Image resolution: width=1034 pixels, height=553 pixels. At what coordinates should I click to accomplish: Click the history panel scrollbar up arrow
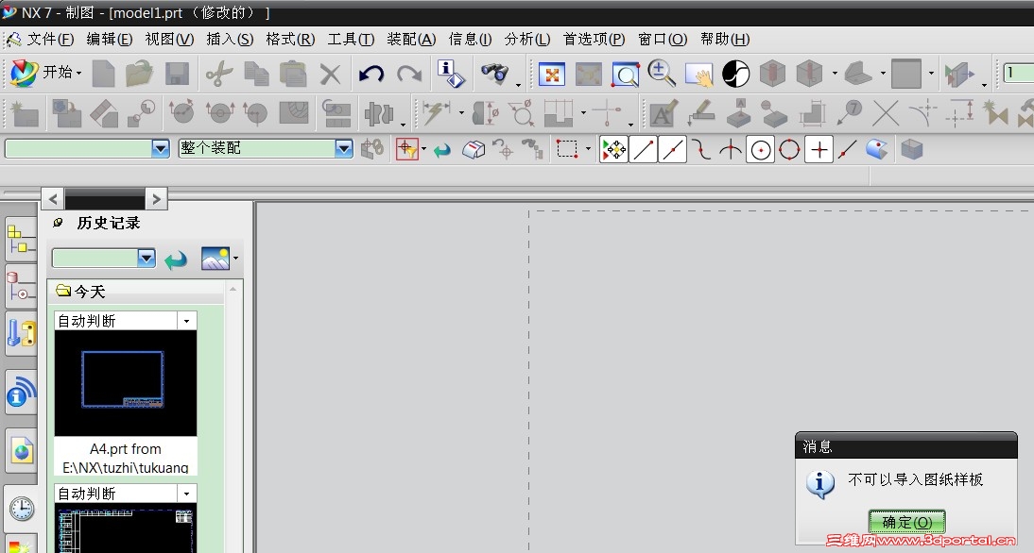pyautogui.click(x=233, y=290)
